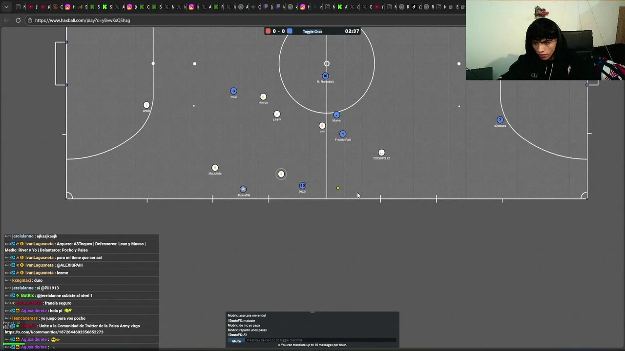The width and height of the screenshot is (625, 351).
Task: Click game chat line 'DxnteVG: mataste'
Action: coord(241,320)
